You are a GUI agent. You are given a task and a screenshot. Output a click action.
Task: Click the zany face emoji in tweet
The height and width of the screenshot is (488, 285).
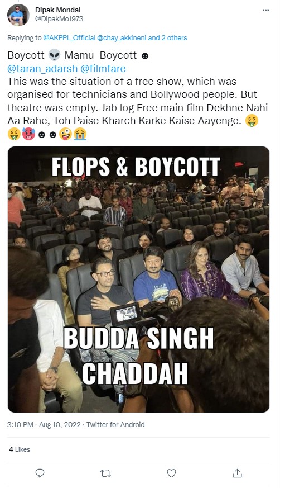pyautogui.click(x=66, y=134)
